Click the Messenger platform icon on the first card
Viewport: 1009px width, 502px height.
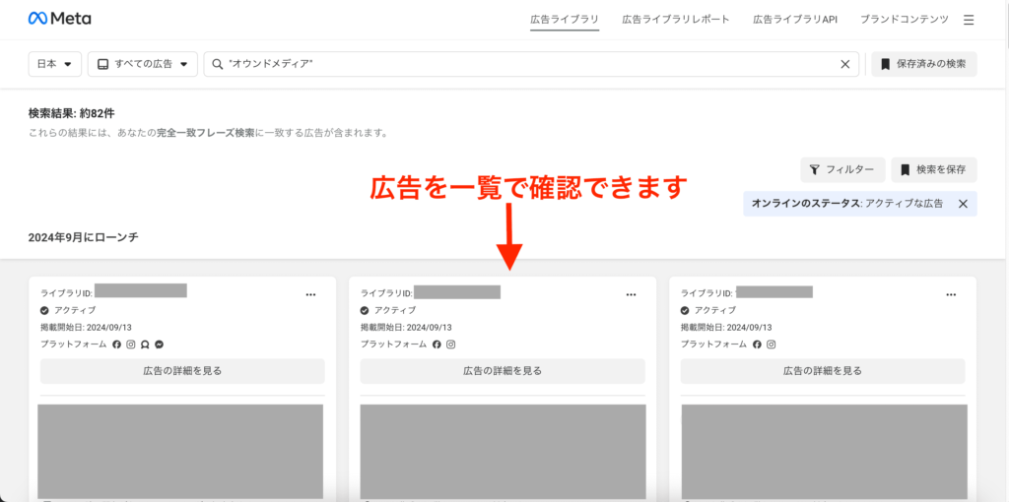pyautogui.click(x=159, y=345)
